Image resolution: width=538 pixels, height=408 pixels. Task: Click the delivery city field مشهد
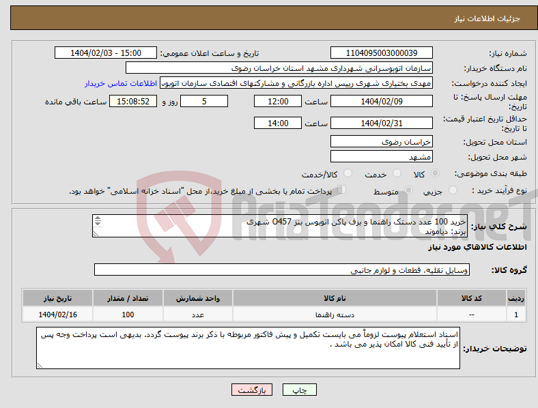(x=381, y=157)
